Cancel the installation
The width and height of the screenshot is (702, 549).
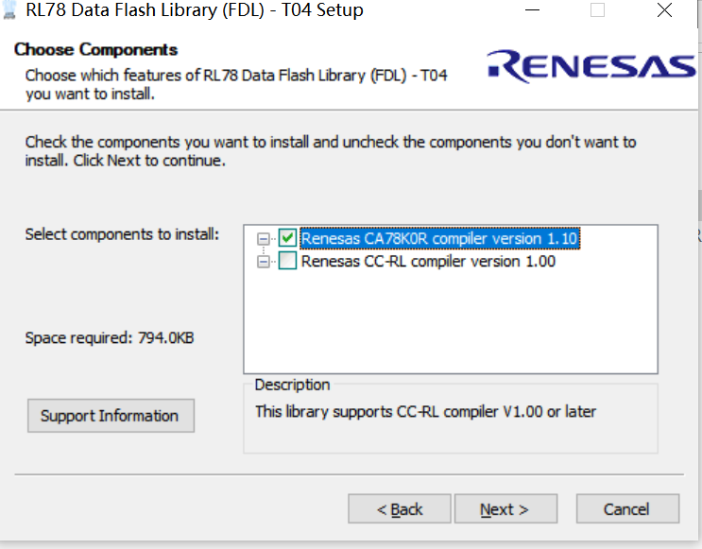(x=627, y=508)
